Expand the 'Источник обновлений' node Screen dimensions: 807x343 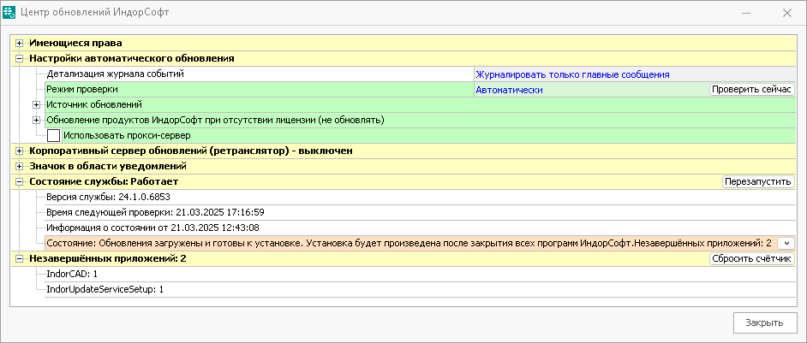pos(37,105)
